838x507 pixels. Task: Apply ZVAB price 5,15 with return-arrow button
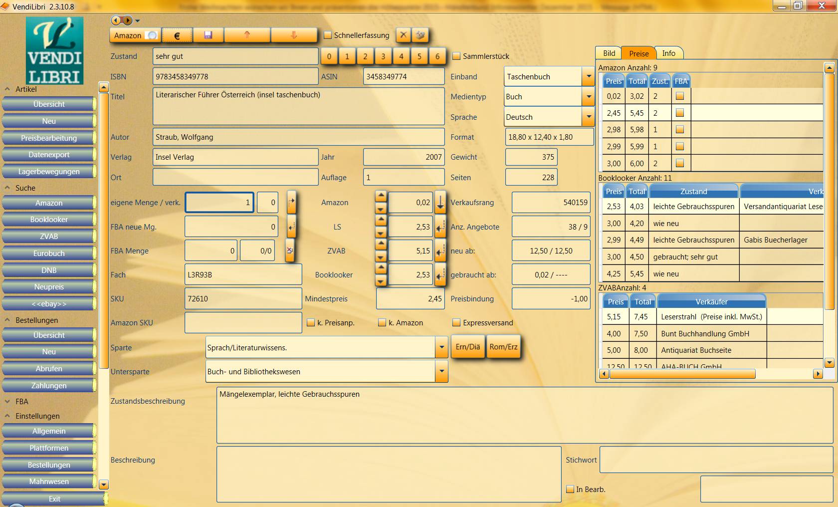pos(440,251)
